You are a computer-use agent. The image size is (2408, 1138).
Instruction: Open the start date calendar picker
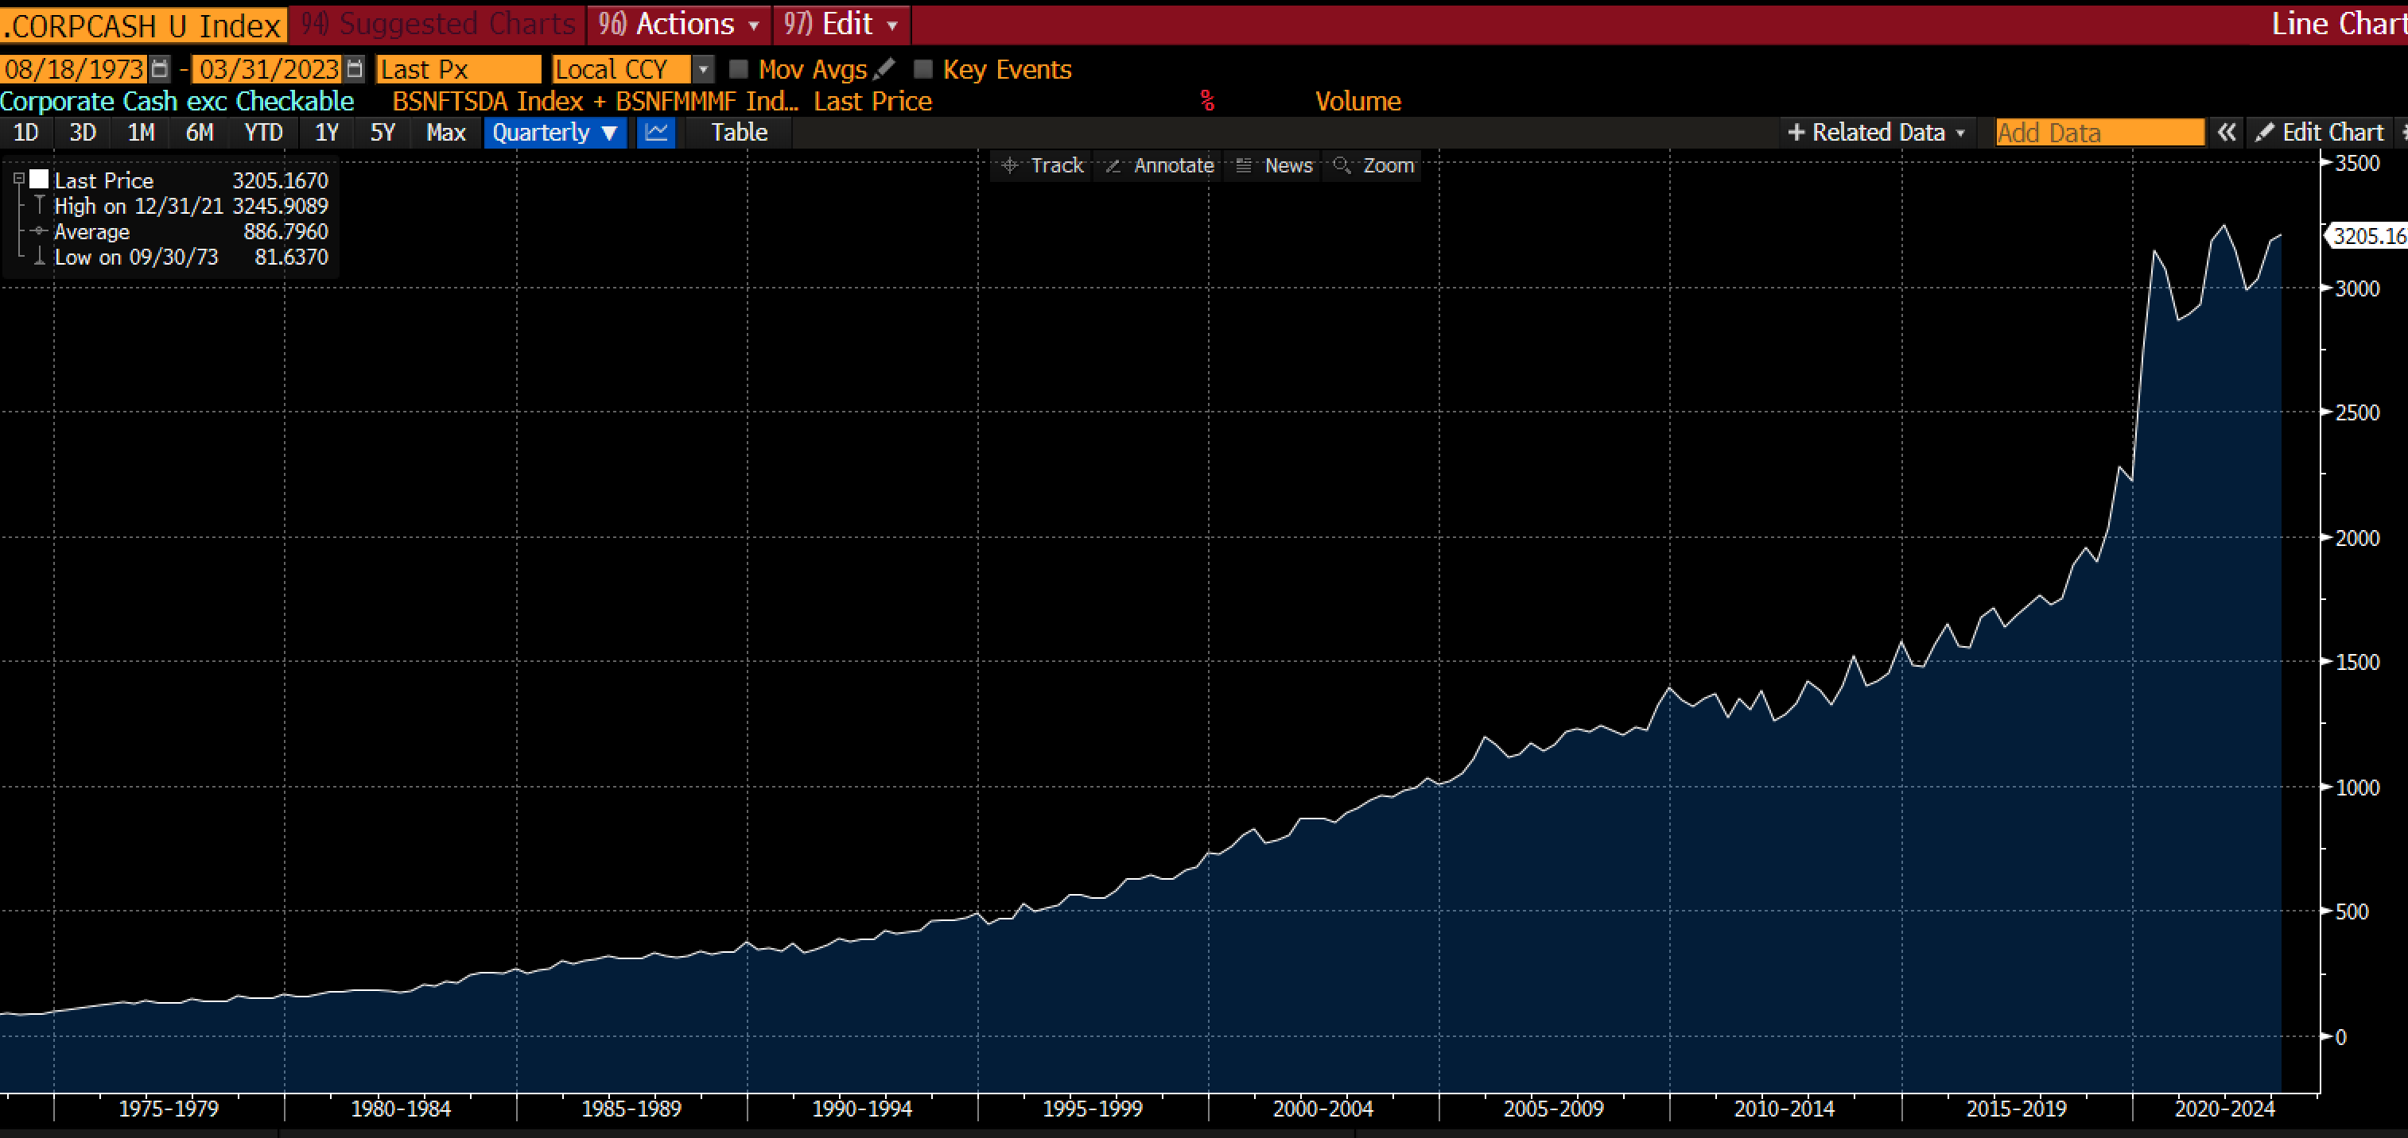(160, 69)
